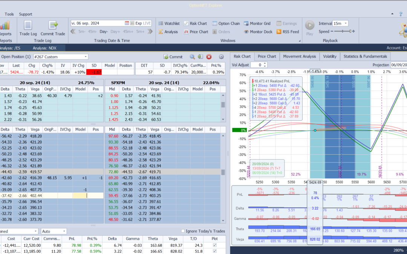Open the help question mark icon
407x254 pixels.
(401, 14)
